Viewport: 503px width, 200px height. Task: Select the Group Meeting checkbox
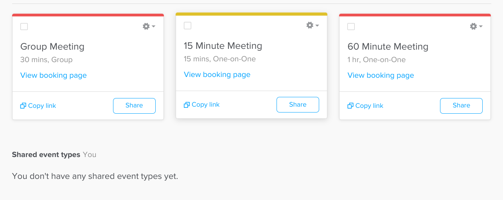[24, 27]
